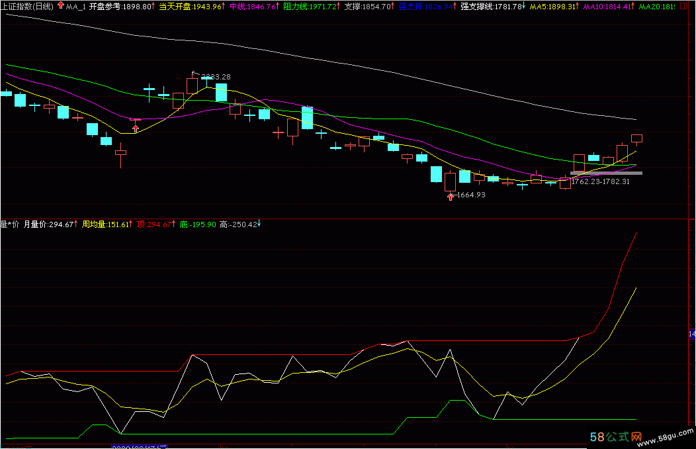Click the red 顶:294.67 label
The width and height of the screenshot is (696, 449).
pos(153,224)
